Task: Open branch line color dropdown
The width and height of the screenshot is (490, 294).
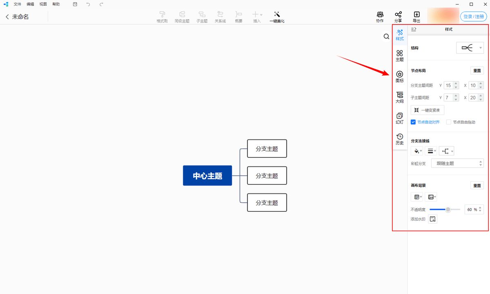Action: 417,151
